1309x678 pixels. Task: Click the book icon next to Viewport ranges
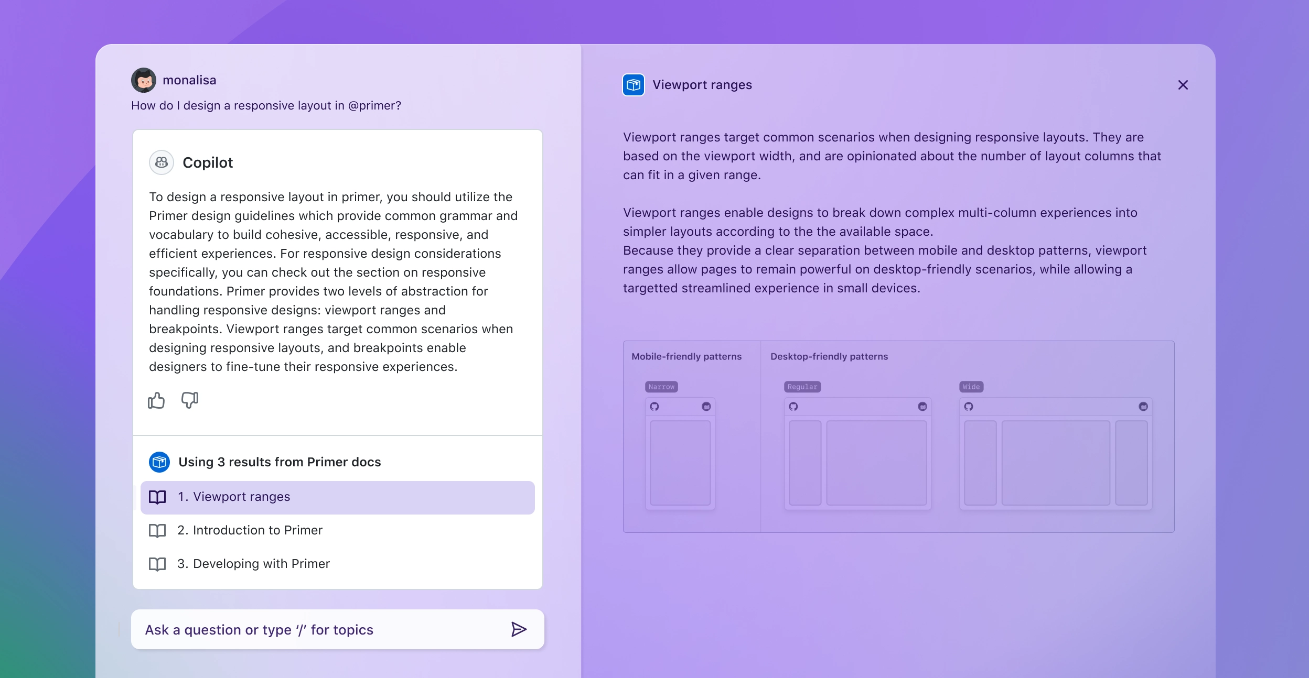(x=158, y=496)
